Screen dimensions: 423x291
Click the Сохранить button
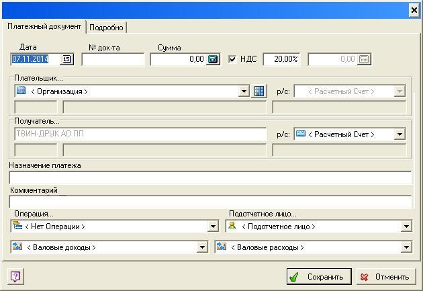318,276
